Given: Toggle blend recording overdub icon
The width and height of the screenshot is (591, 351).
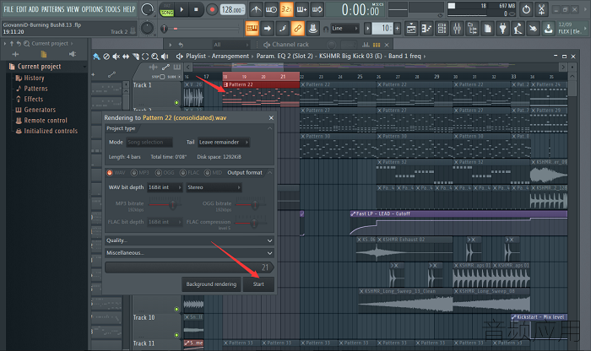Looking at the screenshot, I should pos(301,9).
